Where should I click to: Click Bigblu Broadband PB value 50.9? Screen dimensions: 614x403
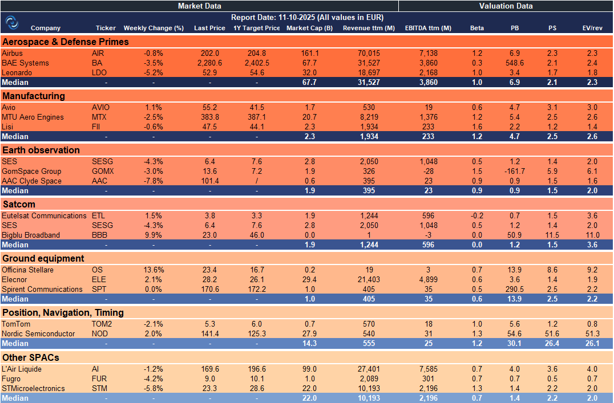click(515, 235)
